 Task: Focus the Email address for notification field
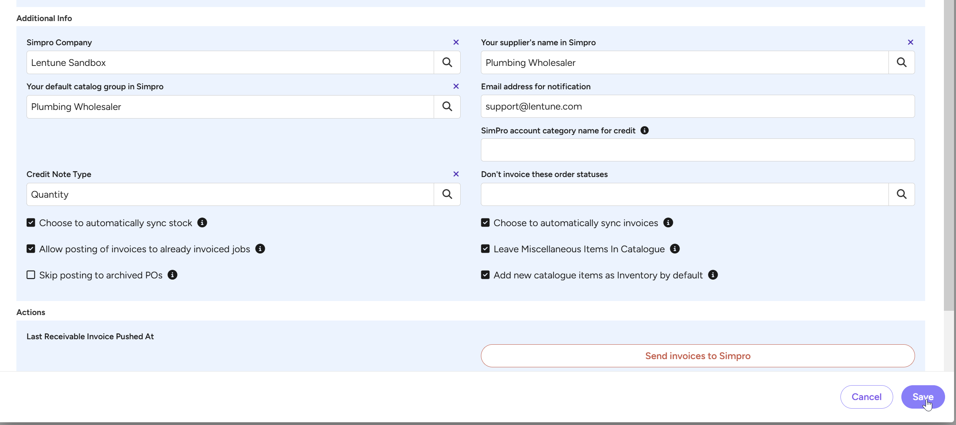pos(698,106)
